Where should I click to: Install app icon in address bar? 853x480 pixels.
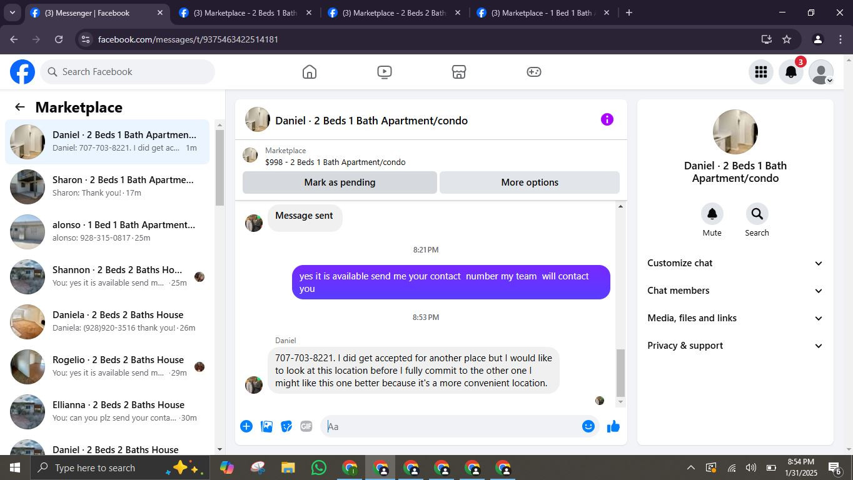(766, 39)
